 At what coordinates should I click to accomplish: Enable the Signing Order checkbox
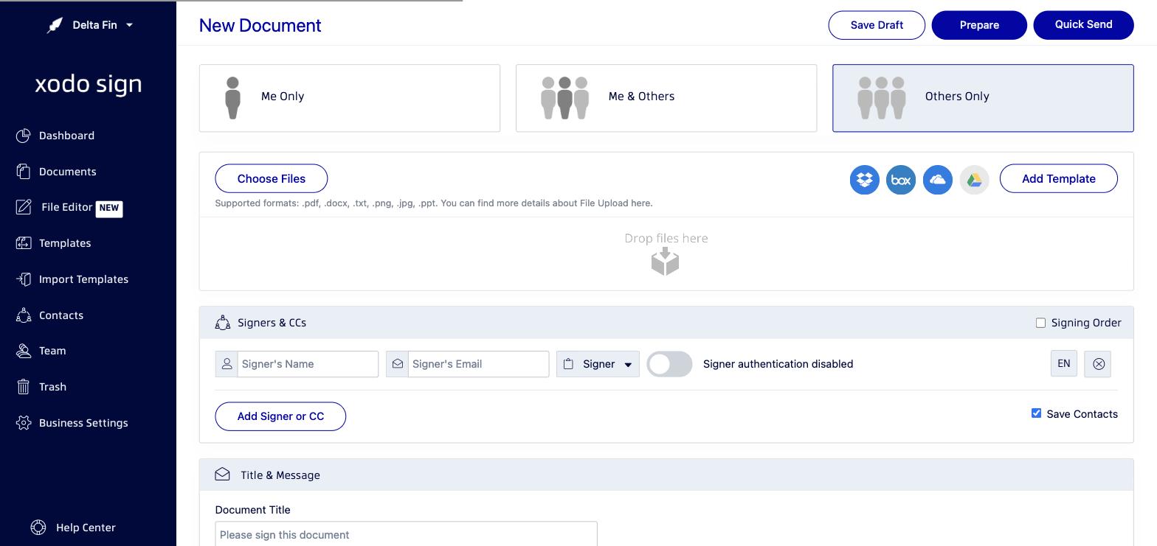pos(1040,323)
